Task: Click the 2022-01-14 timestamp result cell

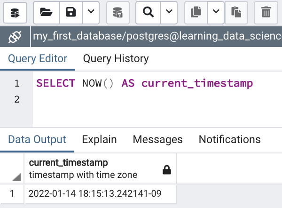Action: [x=95, y=194]
